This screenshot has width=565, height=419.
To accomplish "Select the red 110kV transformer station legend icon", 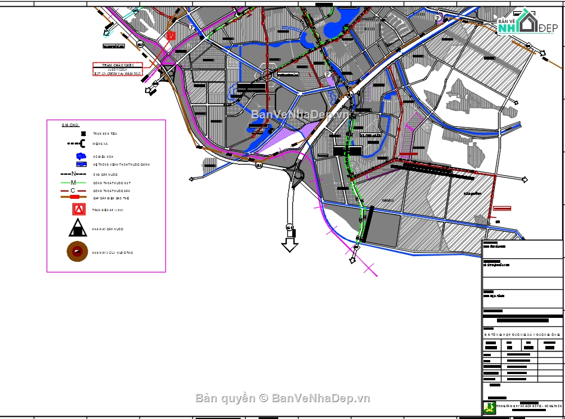I will point(79,210).
